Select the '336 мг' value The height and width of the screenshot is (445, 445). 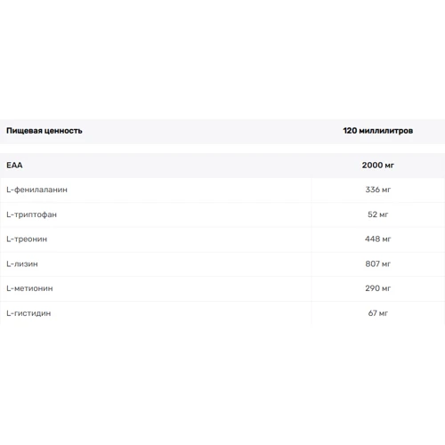(378, 190)
